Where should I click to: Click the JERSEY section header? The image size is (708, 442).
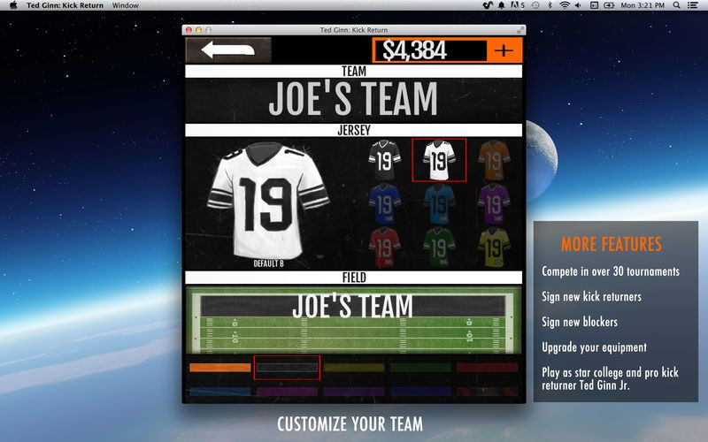(353, 130)
